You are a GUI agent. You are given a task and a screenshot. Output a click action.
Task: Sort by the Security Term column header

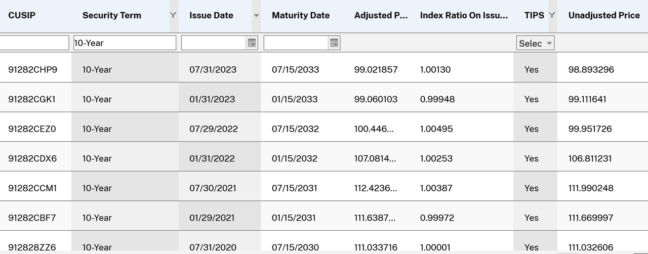click(112, 15)
